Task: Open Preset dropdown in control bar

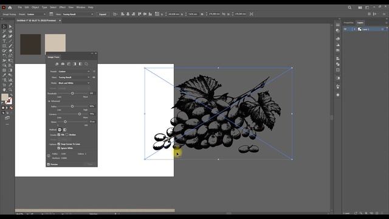Action: tap(36, 14)
